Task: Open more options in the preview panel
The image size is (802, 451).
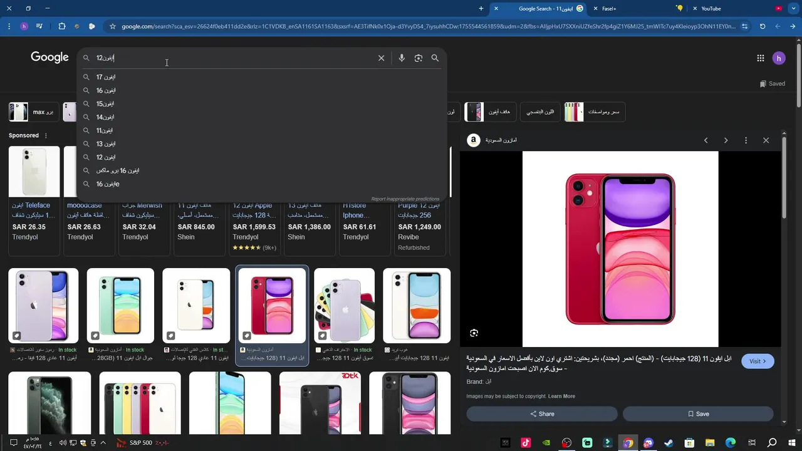Action: pos(746,140)
